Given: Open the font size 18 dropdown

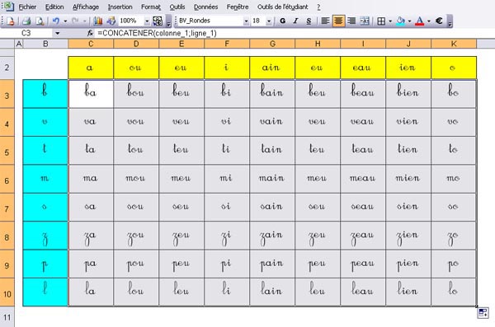Looking at the screenshot, I should (x=269, y=21).
